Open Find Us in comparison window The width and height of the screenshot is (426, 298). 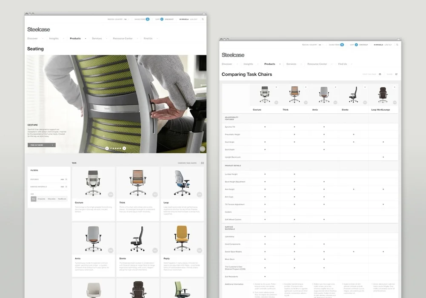point(343,64)
